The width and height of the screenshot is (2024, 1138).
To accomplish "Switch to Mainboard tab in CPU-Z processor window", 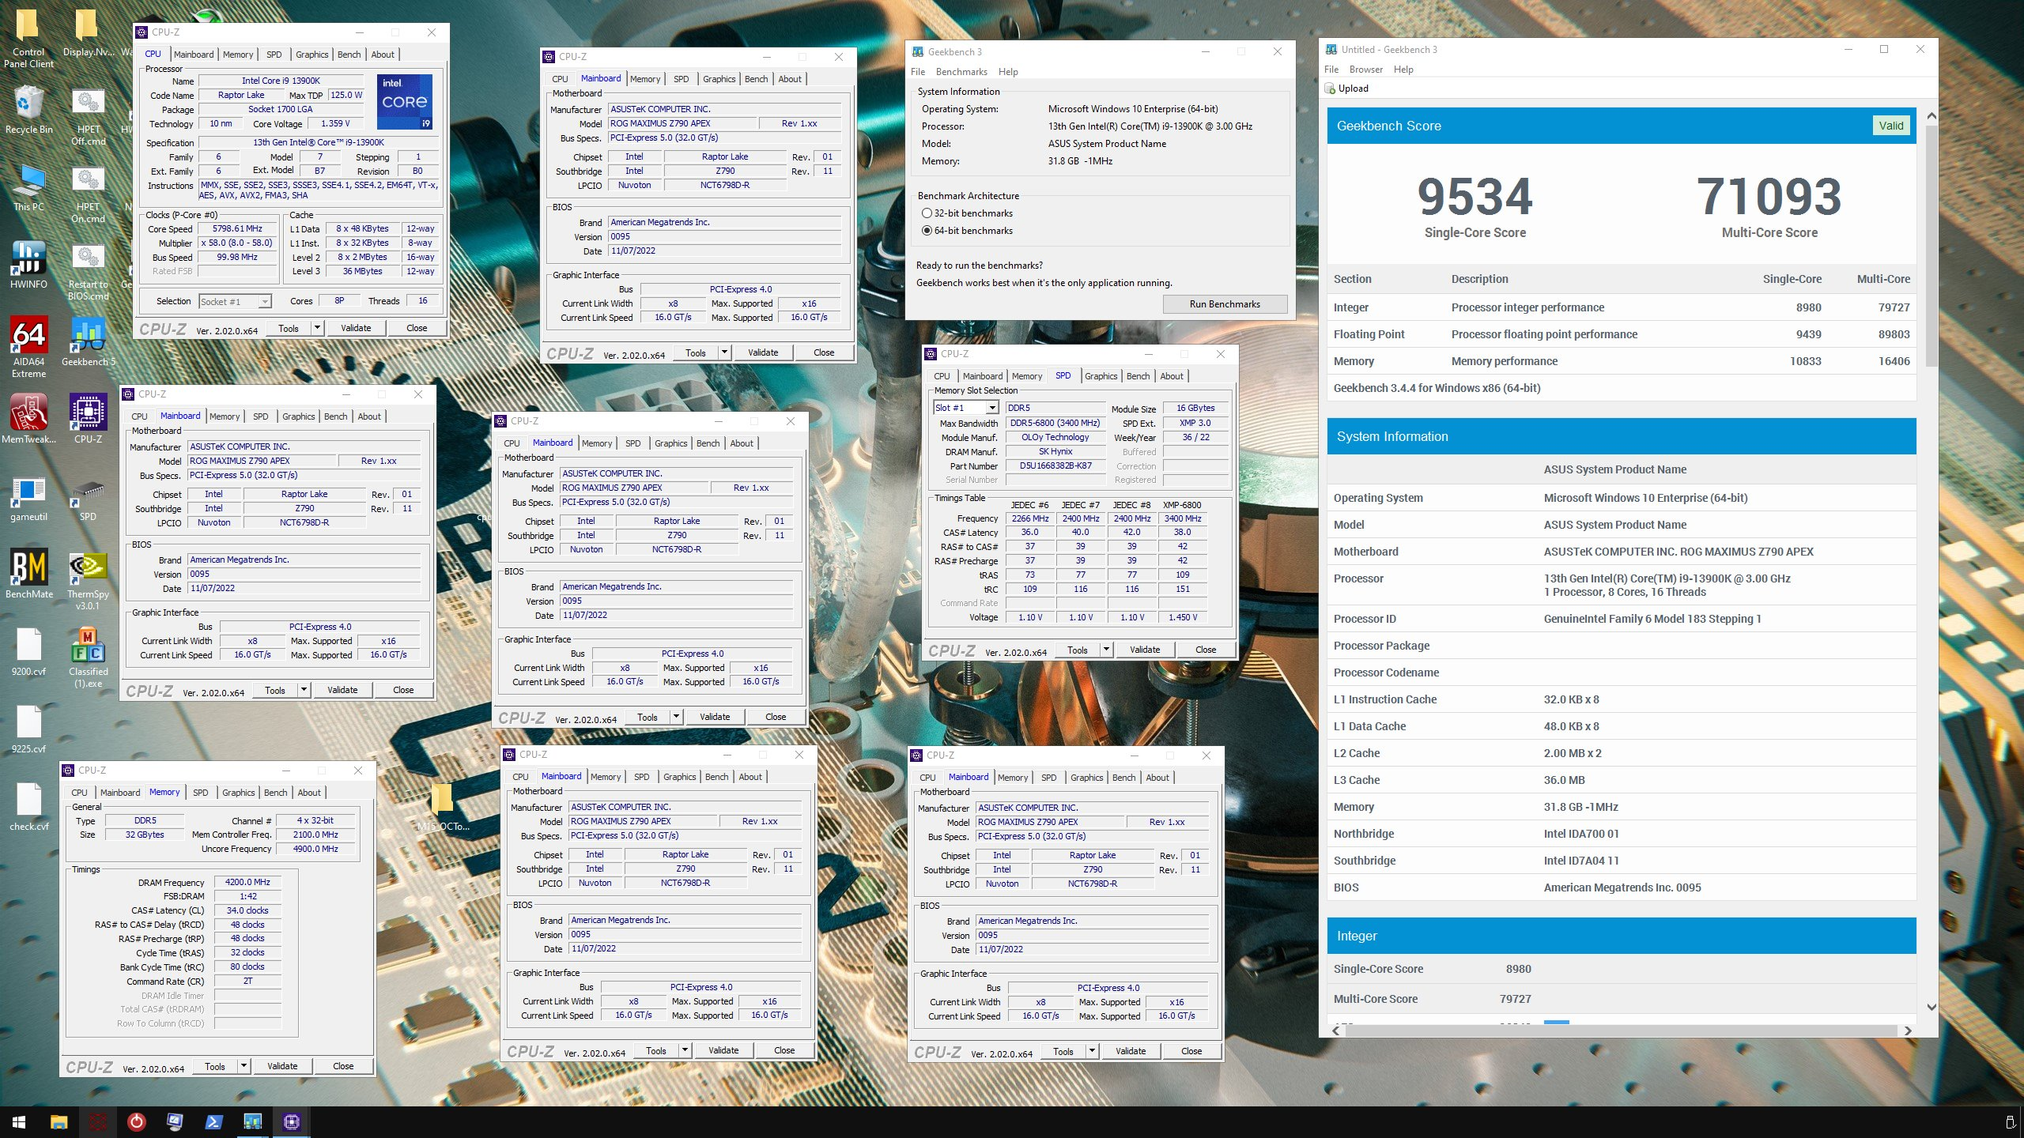I will pyautogui.click(x=194, y=55).
